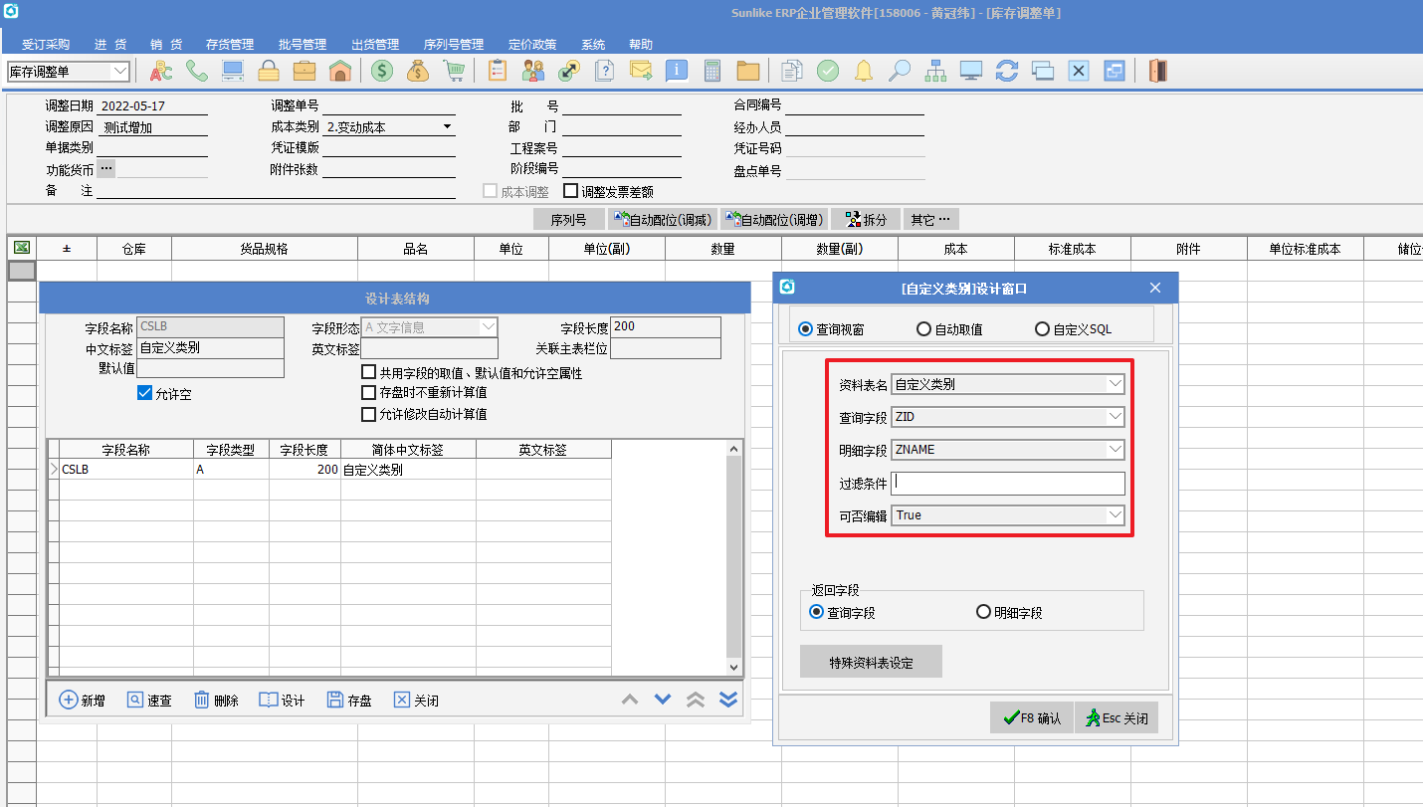This screenshot has height=807, width=1423.
Task: Click the green phone toolbar icon
Action: pyautogui.click(x=197, y=71)
